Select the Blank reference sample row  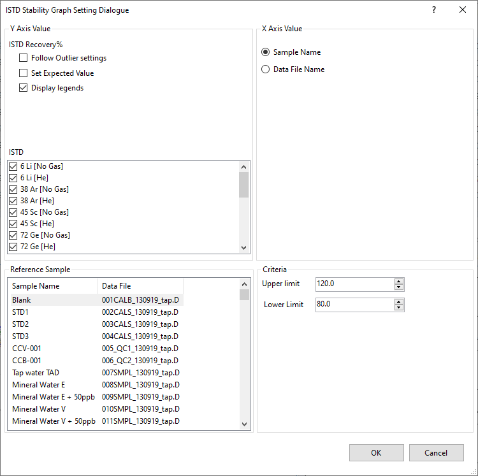click(97, 300)
